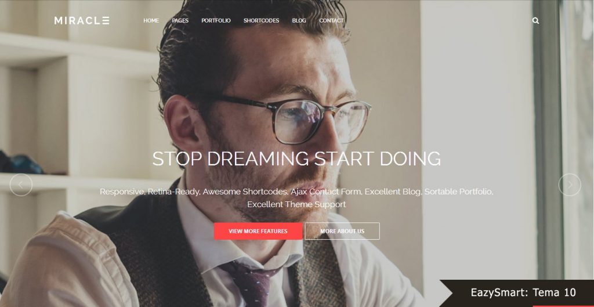594x307 pixels.
Task: Click the More About Us button
Action: tap(342, 231)
